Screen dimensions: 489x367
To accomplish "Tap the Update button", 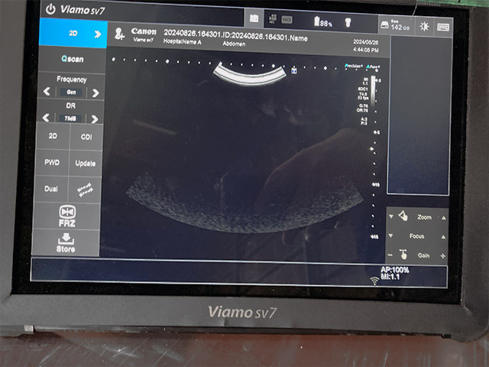I will point(85,164).
